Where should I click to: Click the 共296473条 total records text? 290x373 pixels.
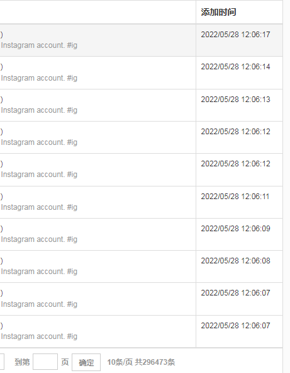pos(155,362)
